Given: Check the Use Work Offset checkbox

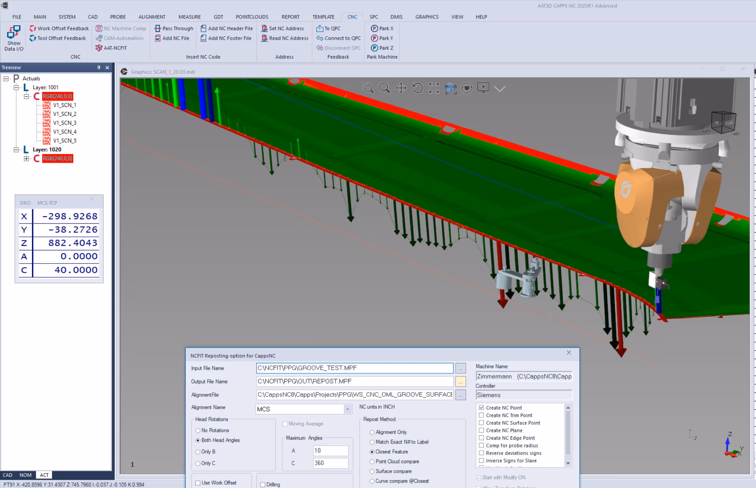Looking at the screenshot, I should (x=198, y=483).
